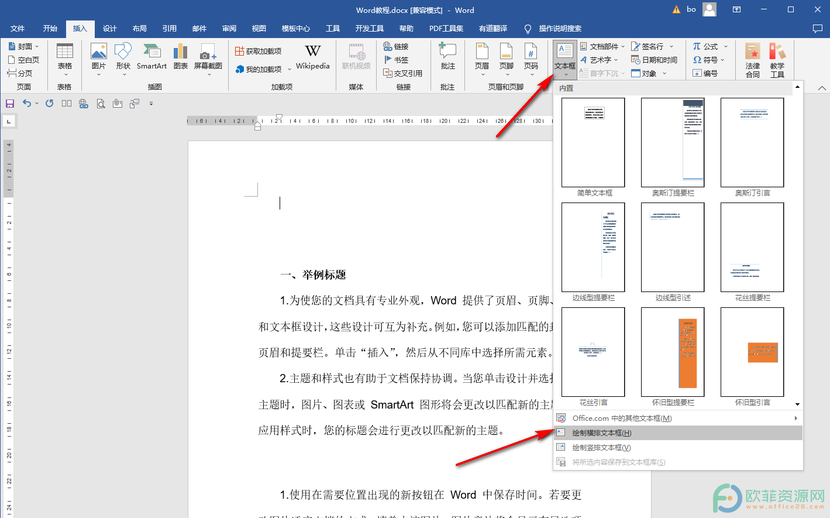Expand Office.com 中的其他文本框 submenu
830x518 pixels.
click(x=678, y=418)
